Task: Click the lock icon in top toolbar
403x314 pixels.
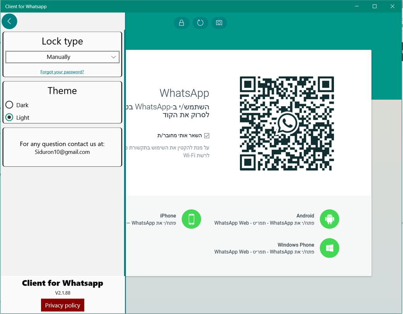Action: (x=181, y=23)
